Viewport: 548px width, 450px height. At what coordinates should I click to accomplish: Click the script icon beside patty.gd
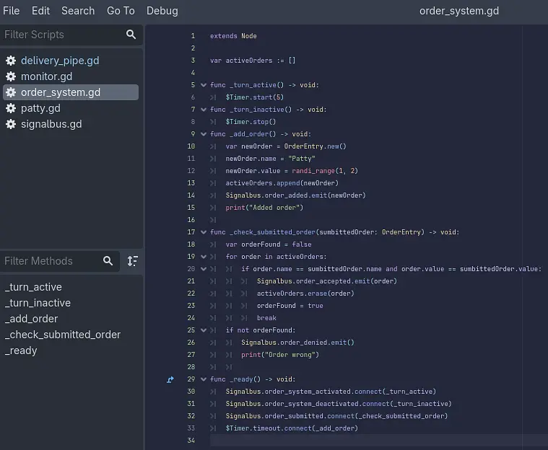coord(11,108)
